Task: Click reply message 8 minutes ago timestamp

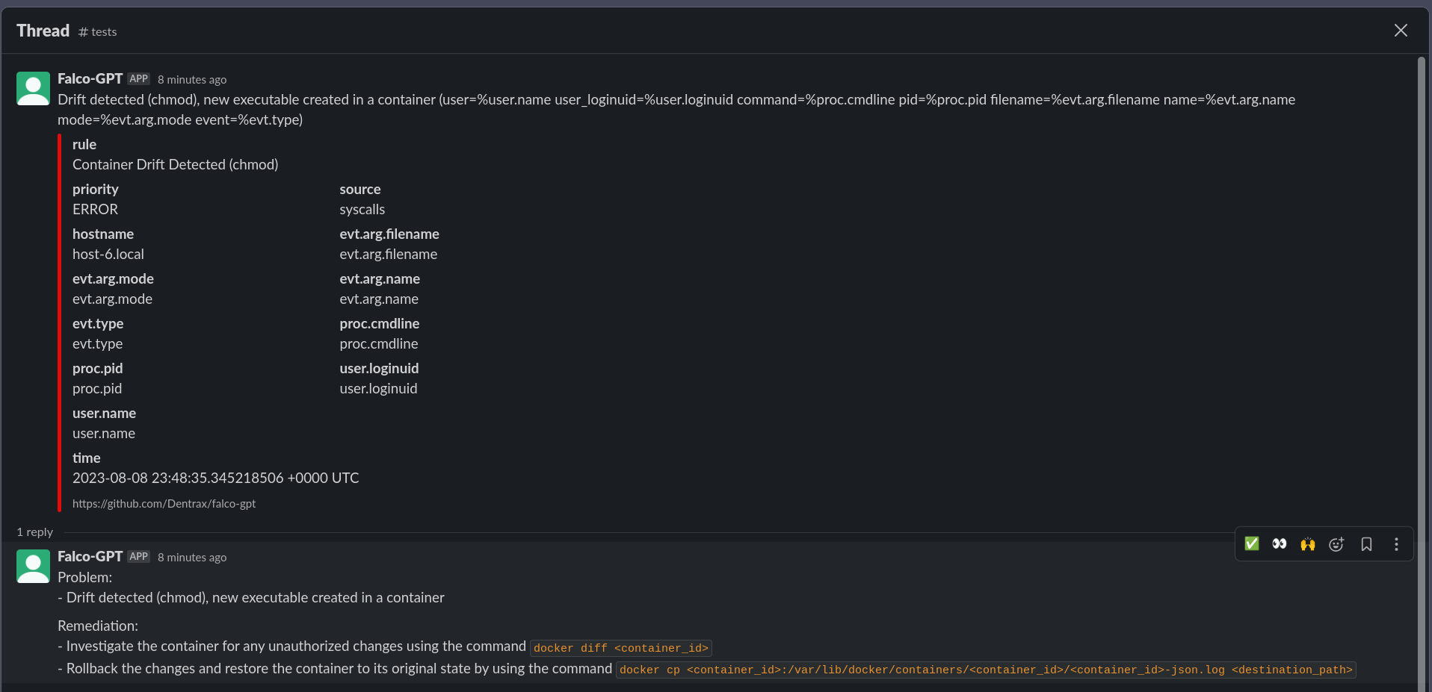Action: click(192, 558)
